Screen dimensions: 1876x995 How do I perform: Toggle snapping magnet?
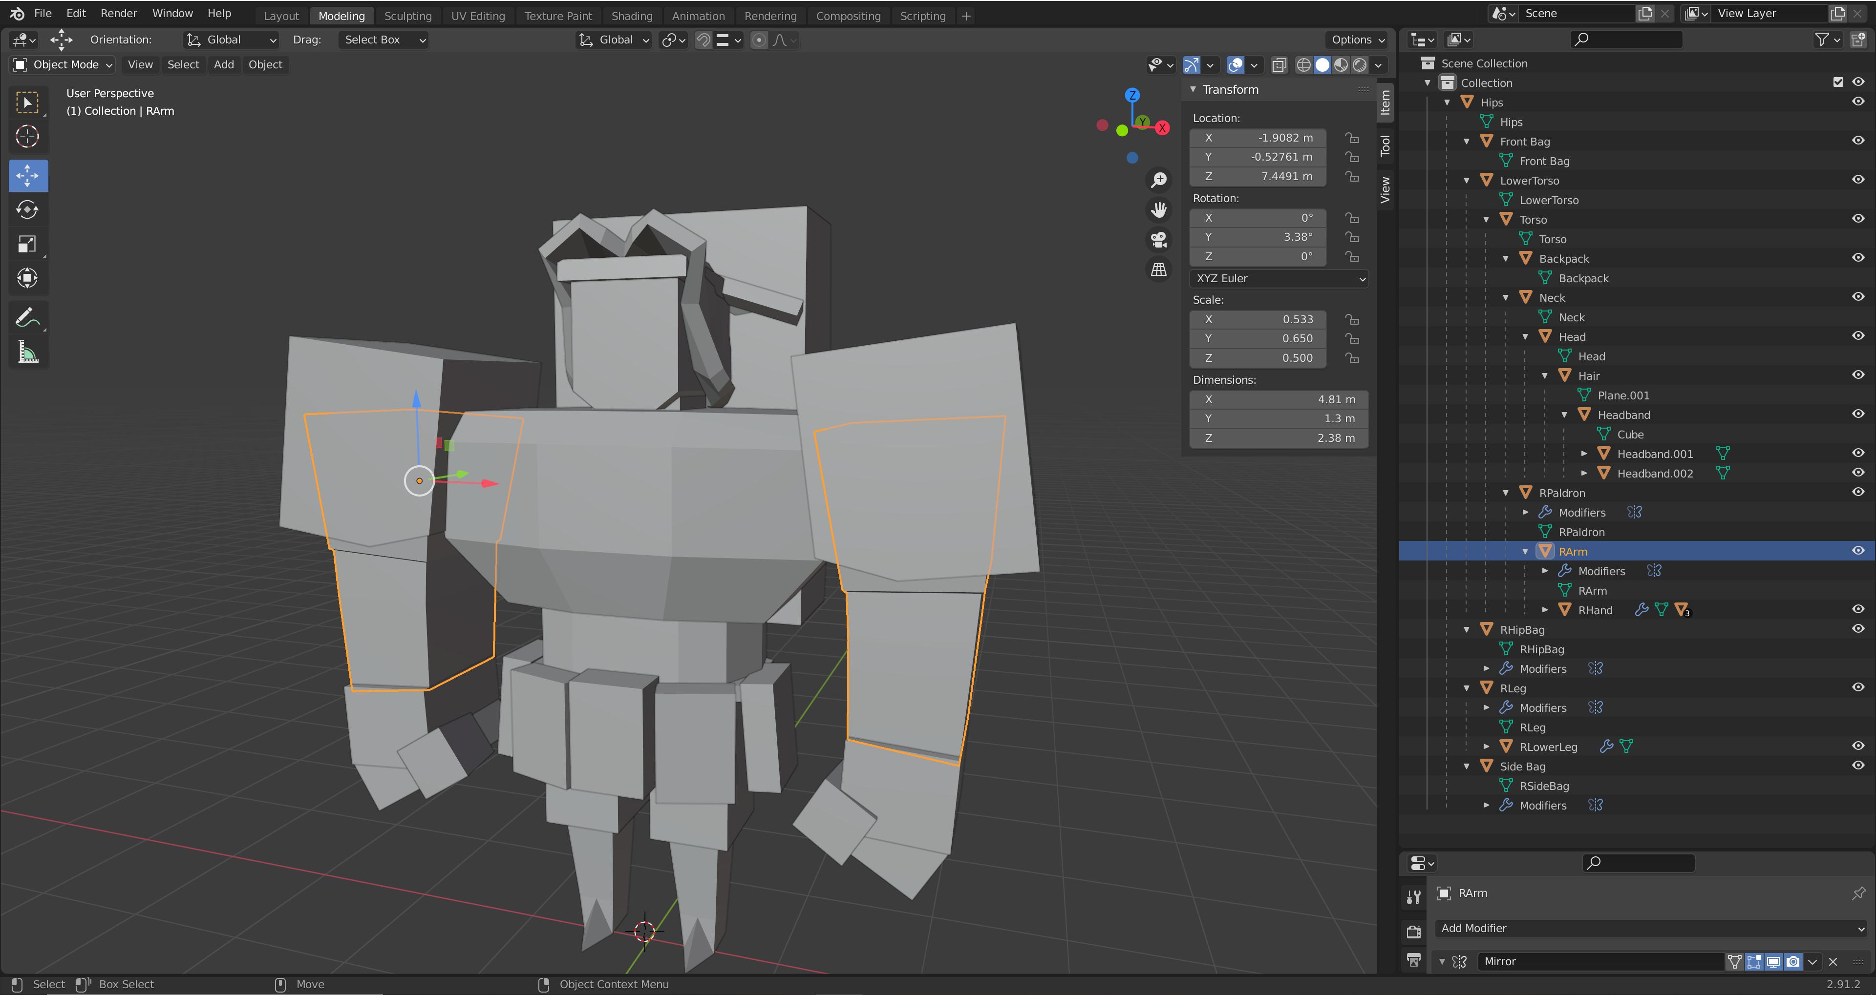[703, 40]
